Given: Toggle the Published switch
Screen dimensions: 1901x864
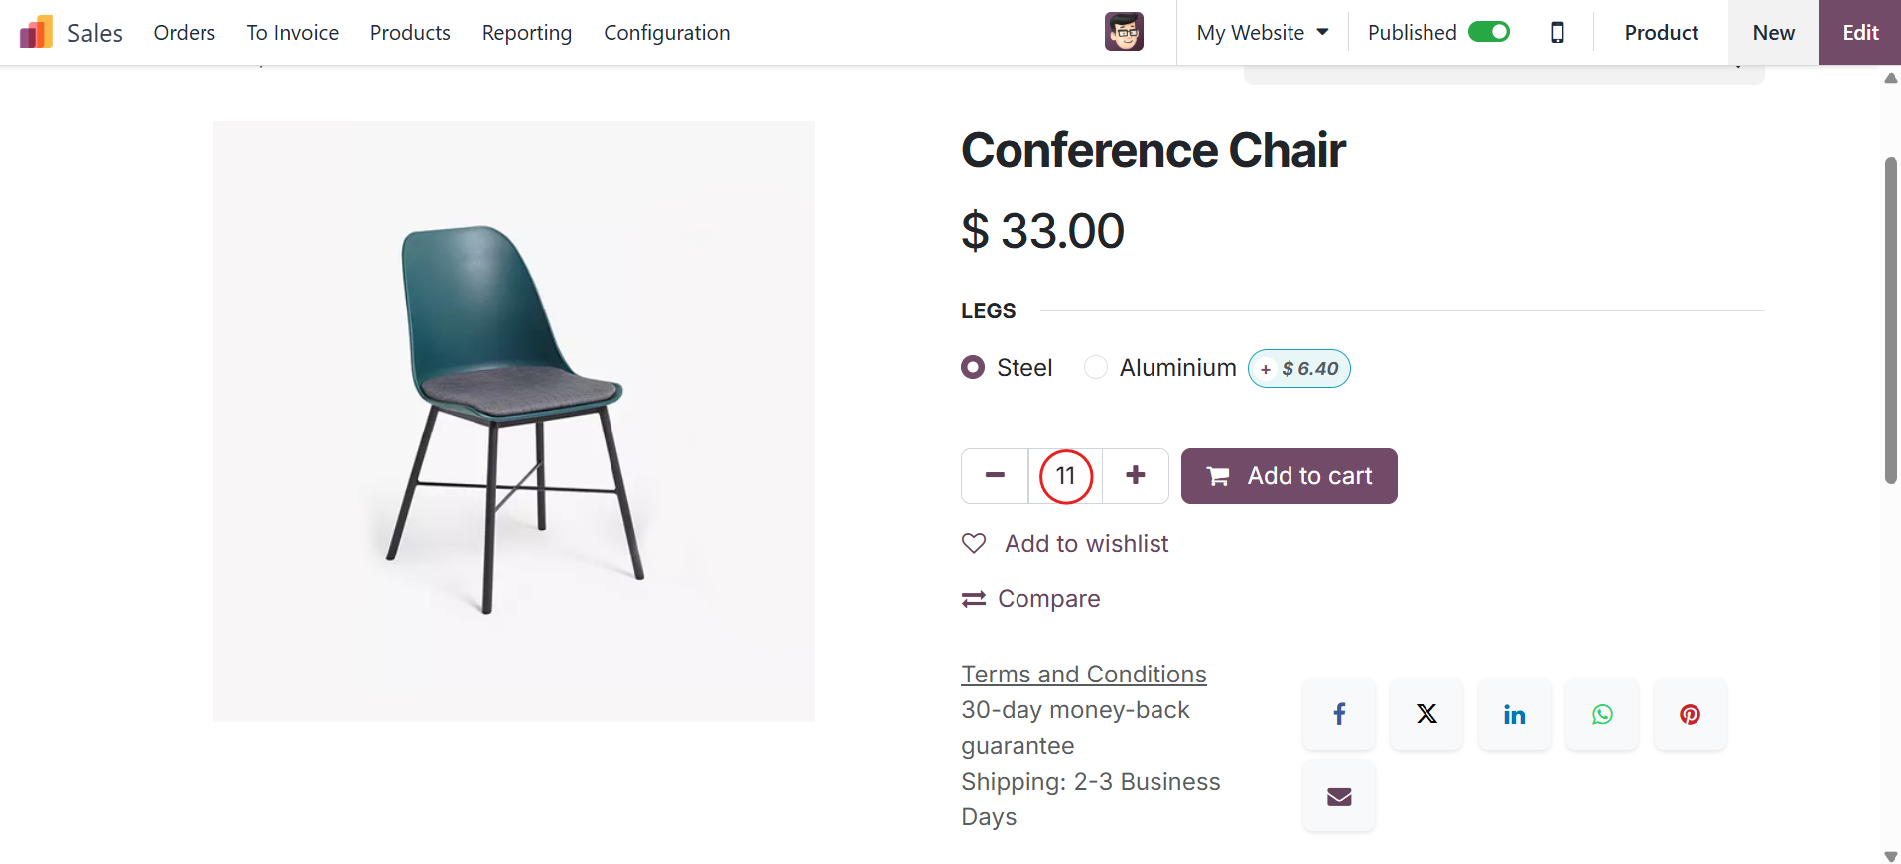Looking at the screenshot, I should (1488, 32).
